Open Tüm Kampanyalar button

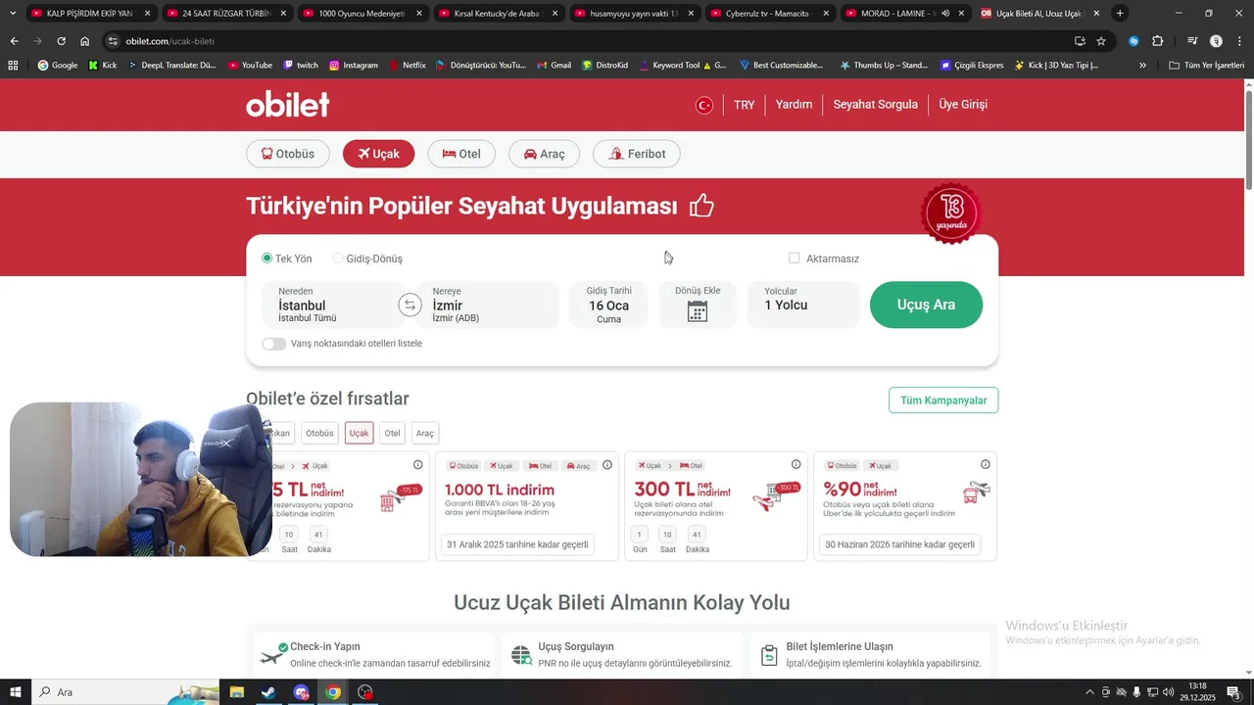point(943,400)
